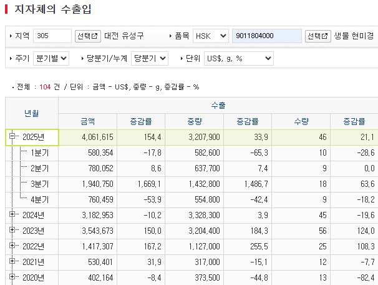Screen dimensions: 378x285
Task: Select the 4분기 row under 2025년
Action: click(x=40, y=199)
